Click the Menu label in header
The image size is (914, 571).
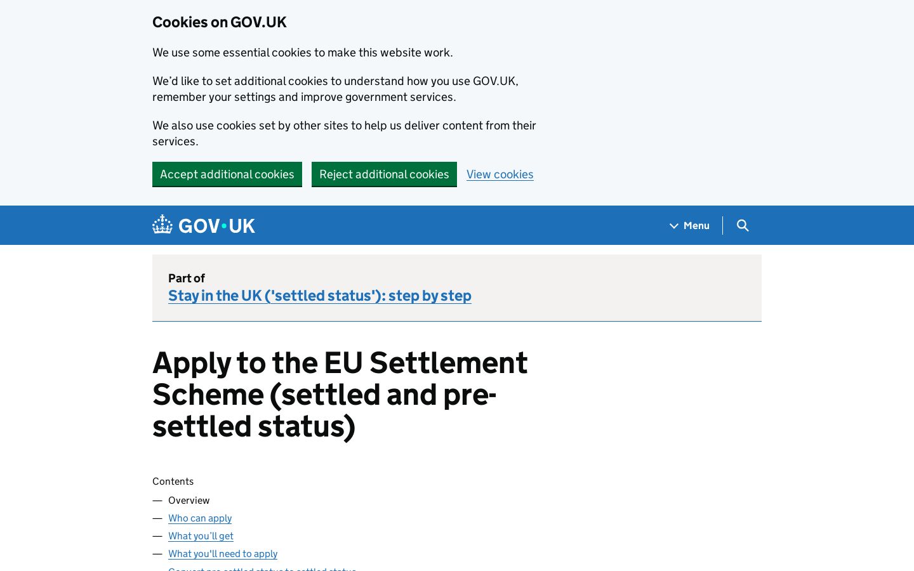pos(696,225)
